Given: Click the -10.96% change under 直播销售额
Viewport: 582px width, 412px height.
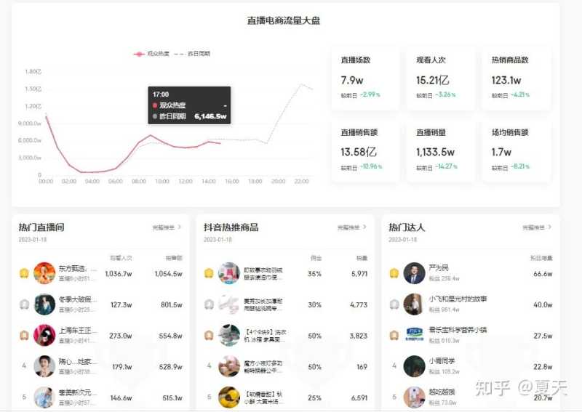Looking at the screenshot, I should [x=371, y=167].
